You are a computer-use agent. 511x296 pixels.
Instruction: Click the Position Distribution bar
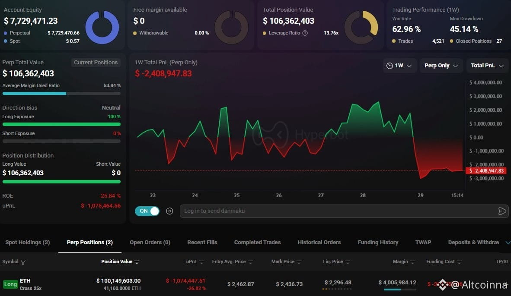pos(61,182)
